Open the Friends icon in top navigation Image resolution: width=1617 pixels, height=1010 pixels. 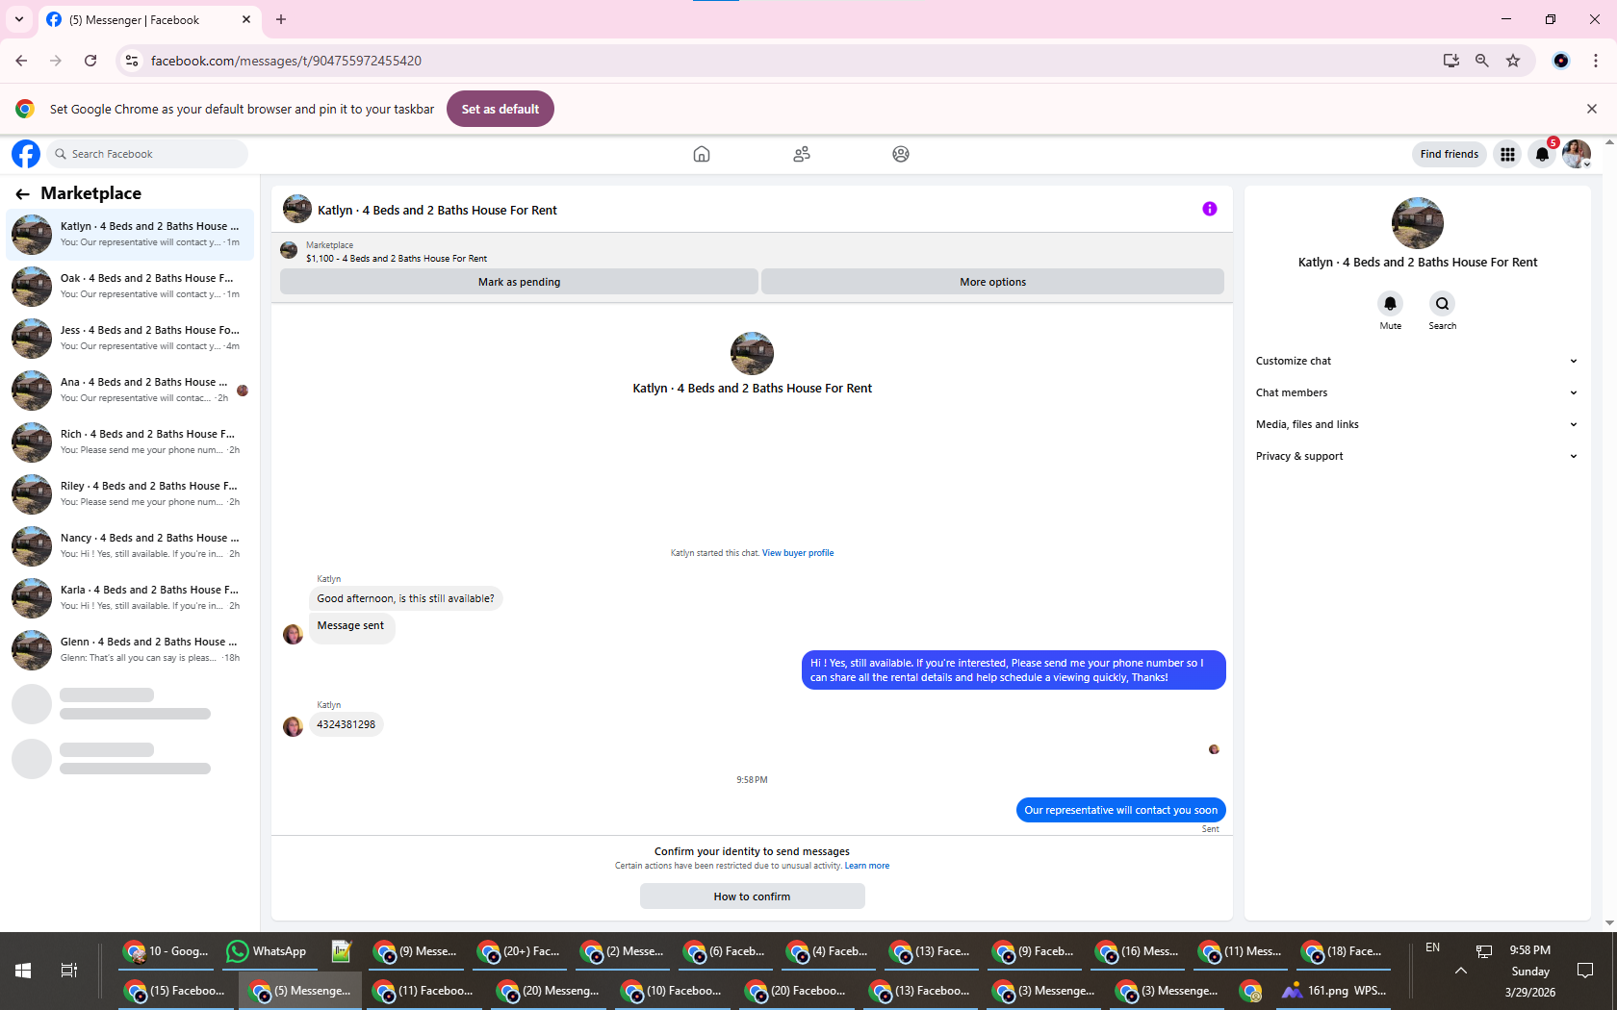(x=802, y=154)
